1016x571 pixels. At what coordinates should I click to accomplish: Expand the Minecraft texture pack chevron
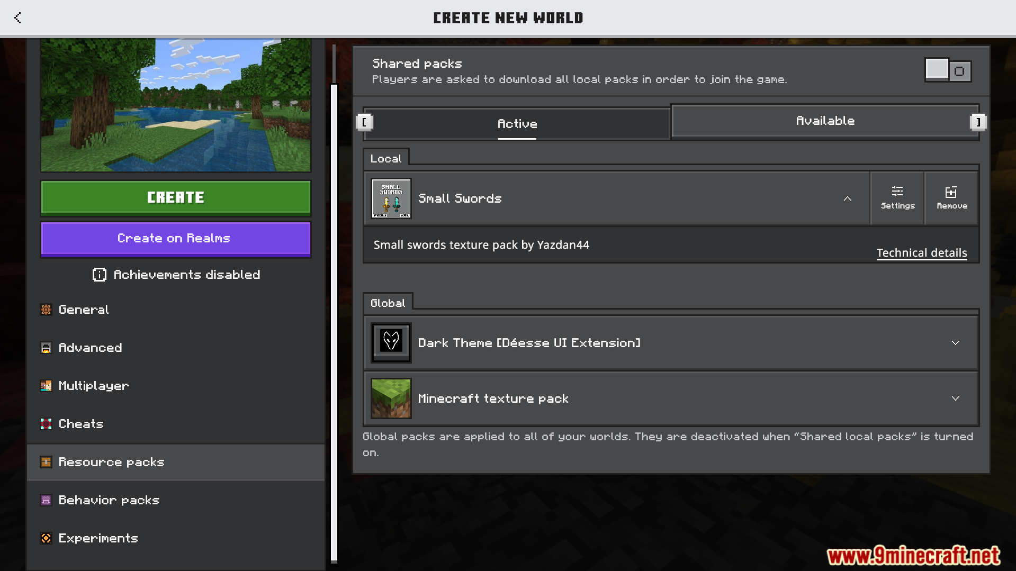click(x=956, y=398)
